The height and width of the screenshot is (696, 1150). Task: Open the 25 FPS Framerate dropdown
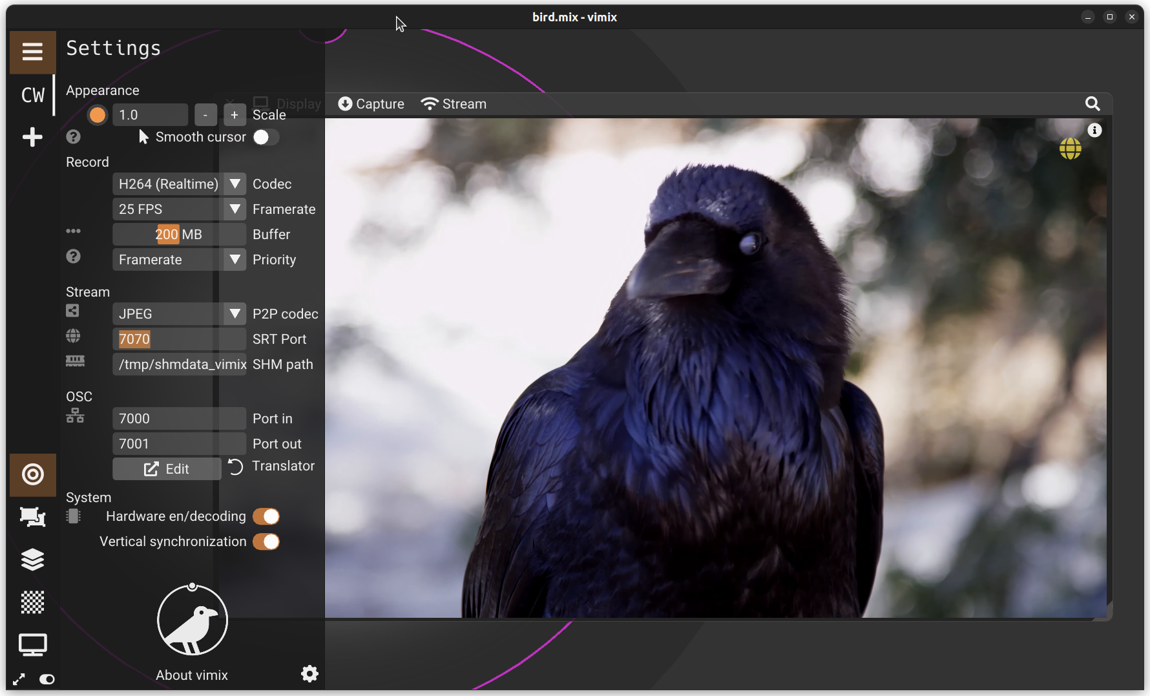[x=235, y=209]
